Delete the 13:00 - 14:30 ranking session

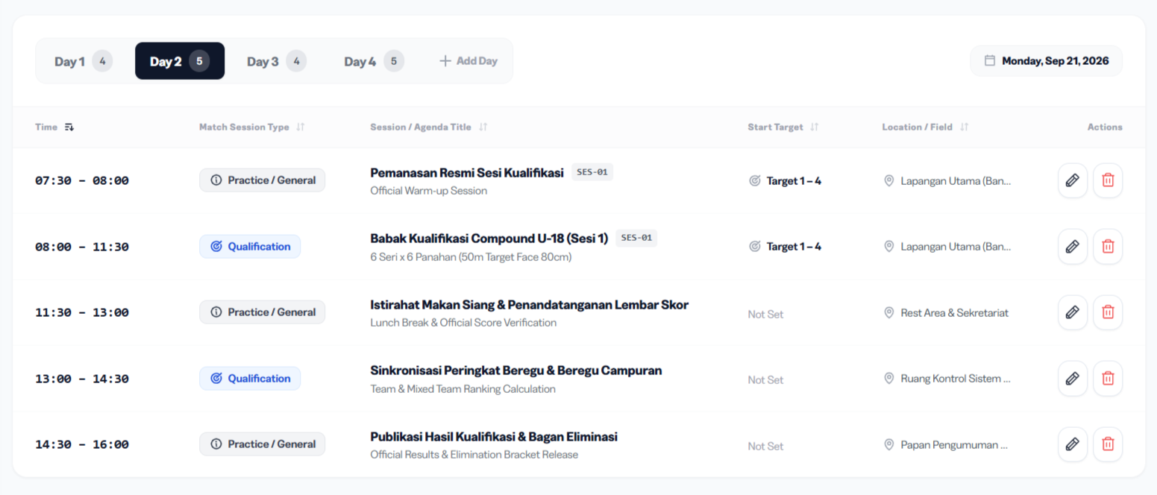point(1108,378)
